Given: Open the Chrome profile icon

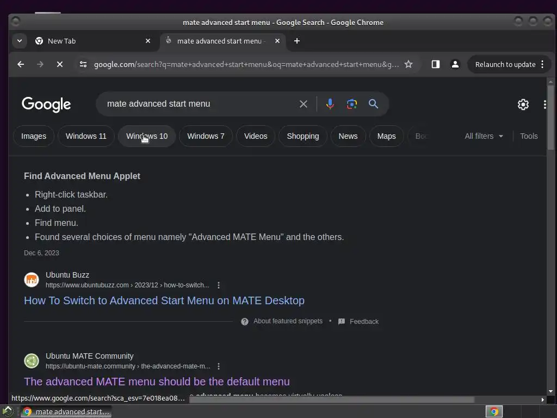Looking at the screenshot, I should [x=455, y=64].
